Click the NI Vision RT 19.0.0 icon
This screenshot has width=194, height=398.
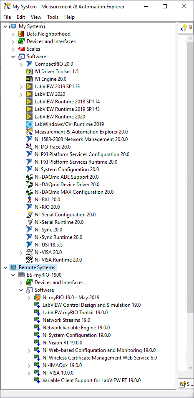[38, 343]
